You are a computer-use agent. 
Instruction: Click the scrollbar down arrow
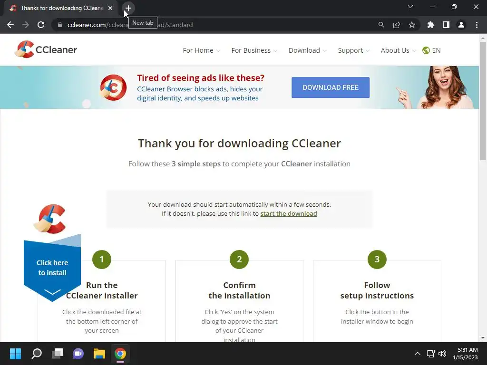click(x=483, y=338)
